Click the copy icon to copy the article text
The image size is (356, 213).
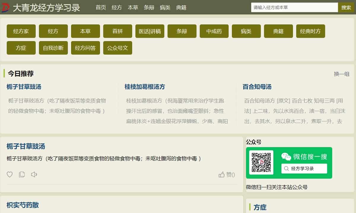tap(22, 174)
